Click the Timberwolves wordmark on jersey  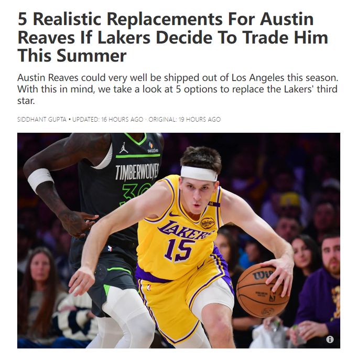137,172
